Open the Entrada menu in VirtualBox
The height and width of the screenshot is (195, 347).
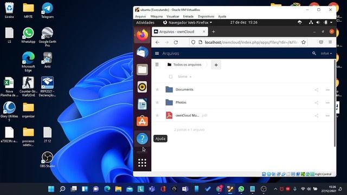click(x=188, y=16)
